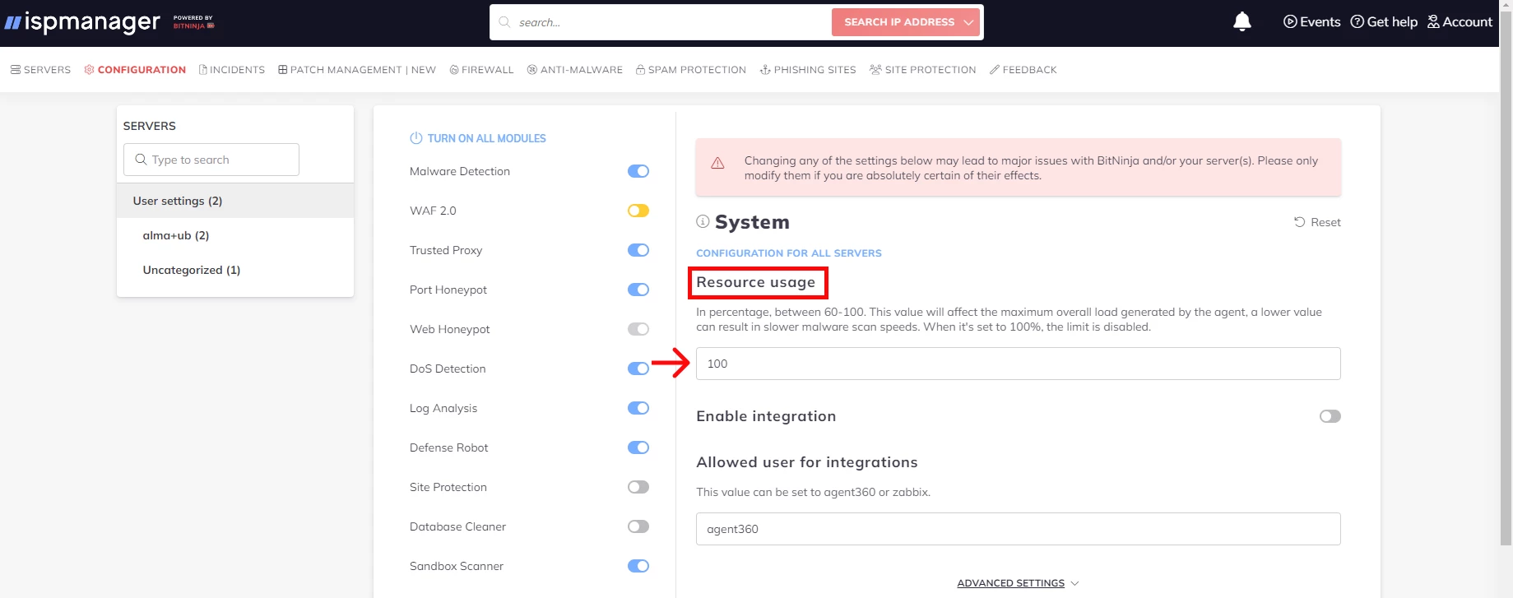Click the search magnifier icon in top bar
Viewport: 1513px width, 598px height.
coord(504,22)
